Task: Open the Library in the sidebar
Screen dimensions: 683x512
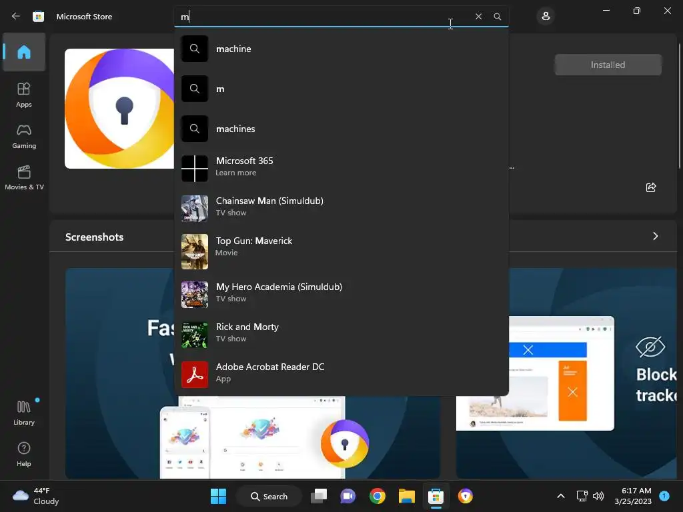Action: [24, 413]
